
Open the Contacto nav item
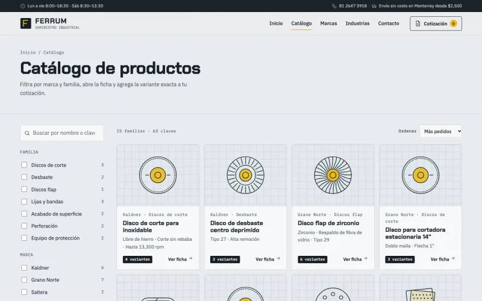(x=389, y=23)
